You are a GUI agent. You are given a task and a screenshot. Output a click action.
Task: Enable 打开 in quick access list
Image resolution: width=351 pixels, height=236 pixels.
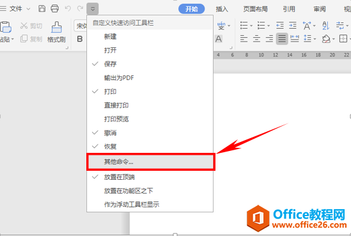point(150,50)
